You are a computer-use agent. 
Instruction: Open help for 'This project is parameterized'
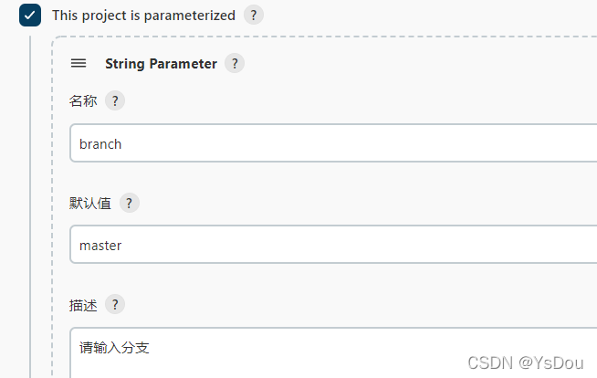pos(254,16)
